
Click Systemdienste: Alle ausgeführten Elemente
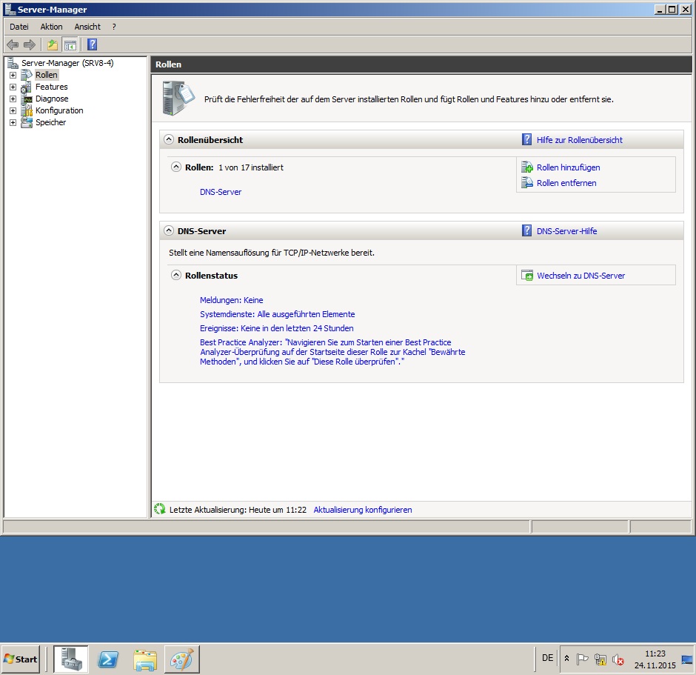tap(278, 314)
